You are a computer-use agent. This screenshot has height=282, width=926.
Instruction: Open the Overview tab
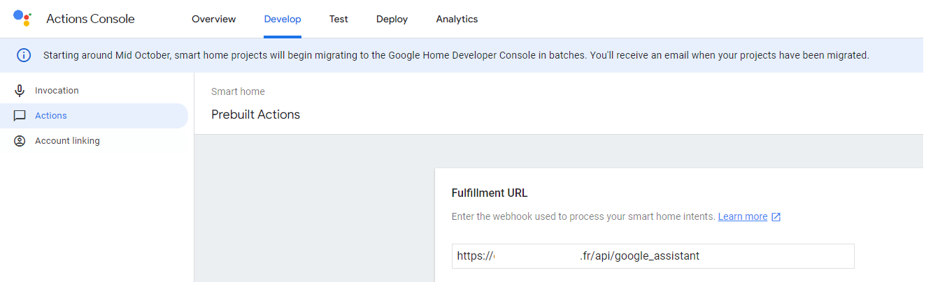click(214, 20)
